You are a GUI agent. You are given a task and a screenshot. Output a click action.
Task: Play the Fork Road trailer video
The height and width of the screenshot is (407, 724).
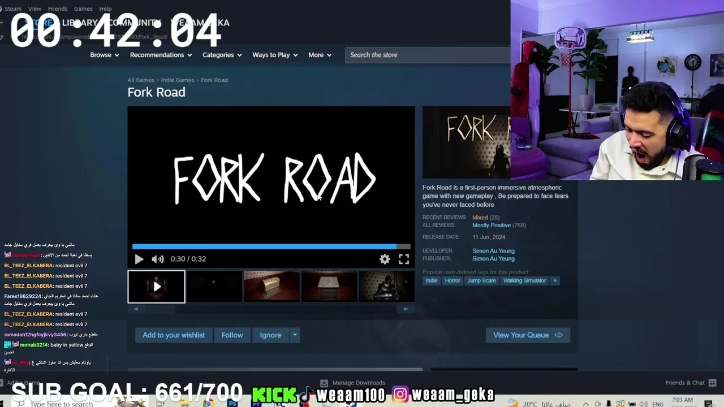(139, 259)
